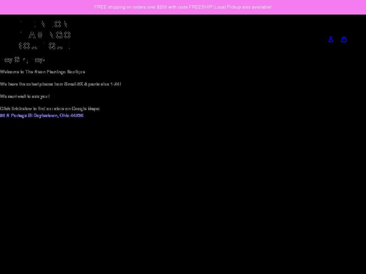Click the FREE shipping announcement bar
The width and height of the screenshot is (366, 274).
pyautogui.click(x=183, y=7)
